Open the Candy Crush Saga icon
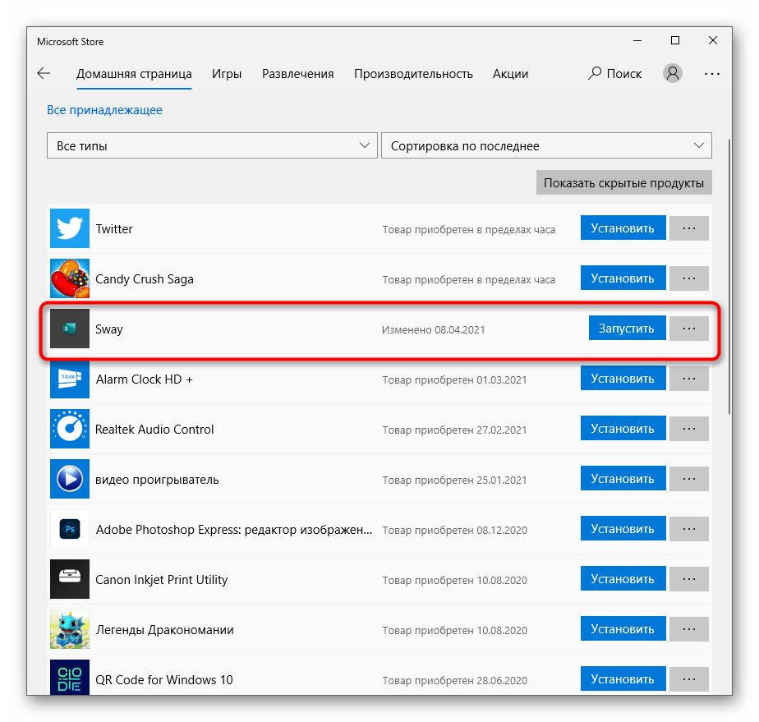The image size is (759, 722). (70, 278)
